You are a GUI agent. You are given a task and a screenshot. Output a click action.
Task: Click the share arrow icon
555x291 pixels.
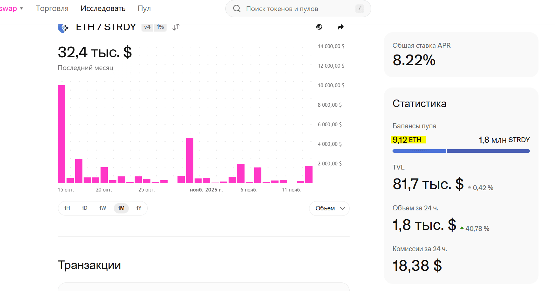click(340, 27)
